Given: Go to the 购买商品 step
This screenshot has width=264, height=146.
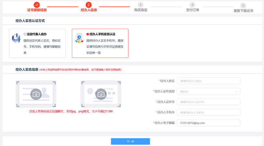Looking at the screenshot, I should tap(140, 10).
